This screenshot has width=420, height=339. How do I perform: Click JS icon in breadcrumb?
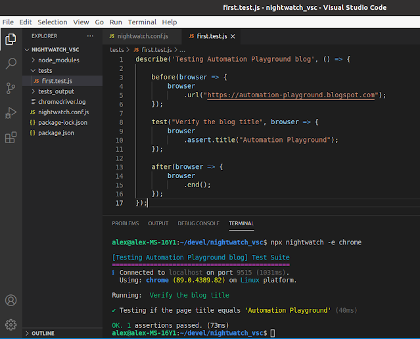[136, 50]
